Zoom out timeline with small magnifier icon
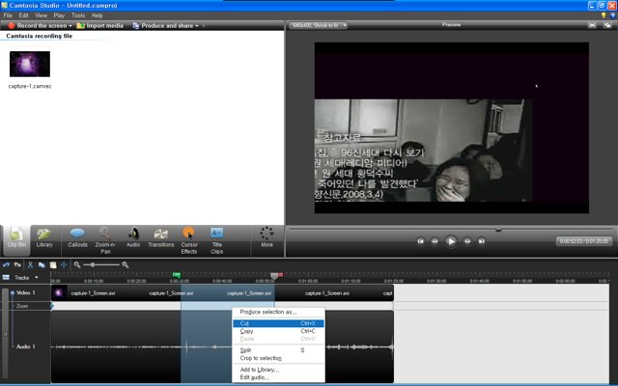 (77, 264)
